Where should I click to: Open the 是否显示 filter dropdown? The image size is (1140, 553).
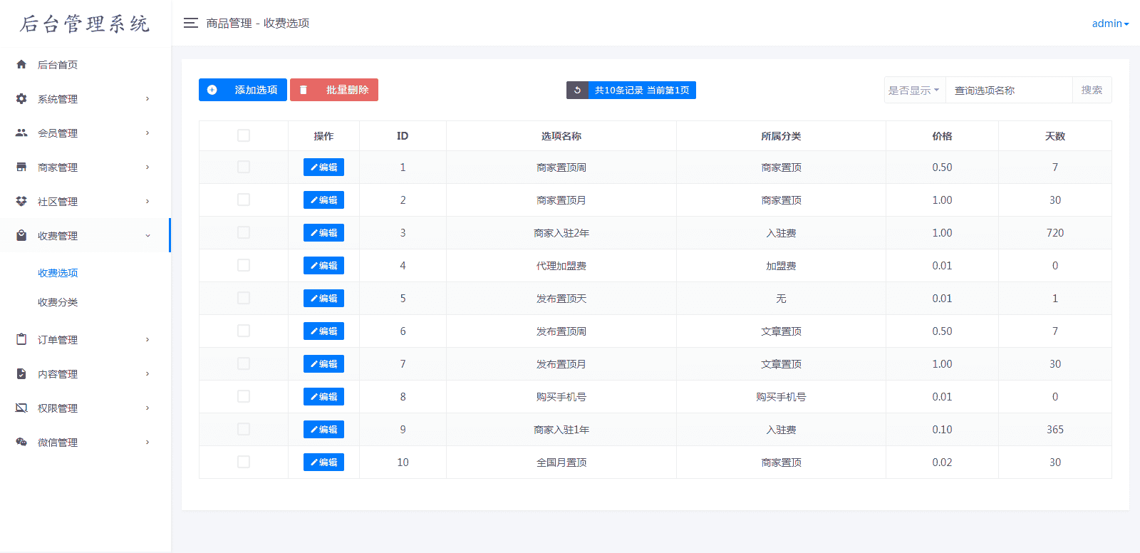coord(915,90)
